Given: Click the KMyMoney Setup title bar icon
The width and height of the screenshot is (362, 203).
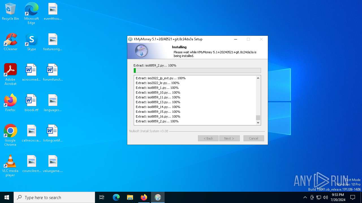Looking at the screenshot, I should (130, 39).
